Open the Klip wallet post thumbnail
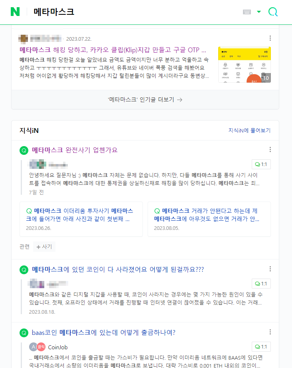 click(x=245, y=65)
